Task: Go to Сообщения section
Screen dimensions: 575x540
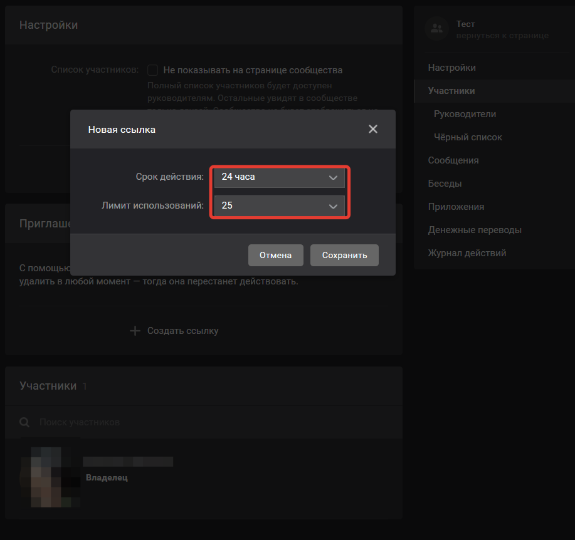Action: [x=453, y=160]
